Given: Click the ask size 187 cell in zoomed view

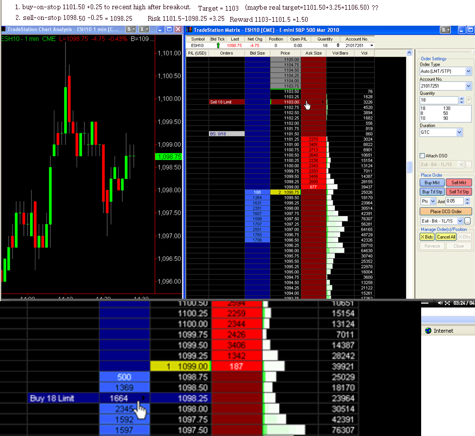Looking at the screenshot, I should (x=236, y=366).
